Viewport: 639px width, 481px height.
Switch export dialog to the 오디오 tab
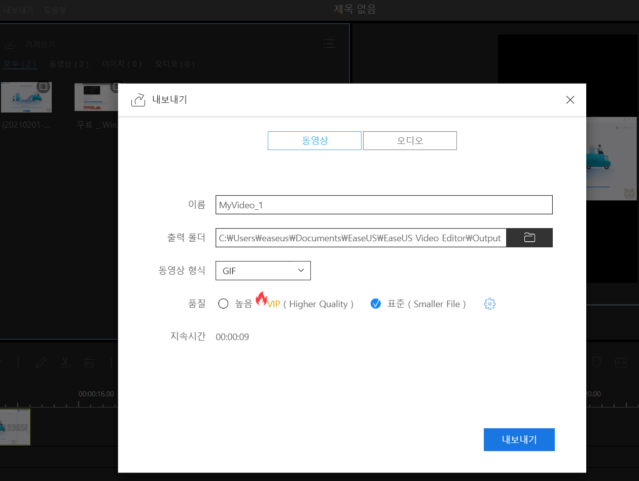409,140
